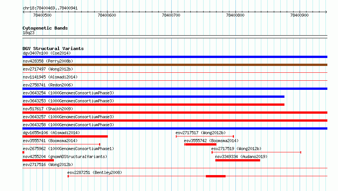Click the DGV Structural Variants track title

[x=53, y=49]
